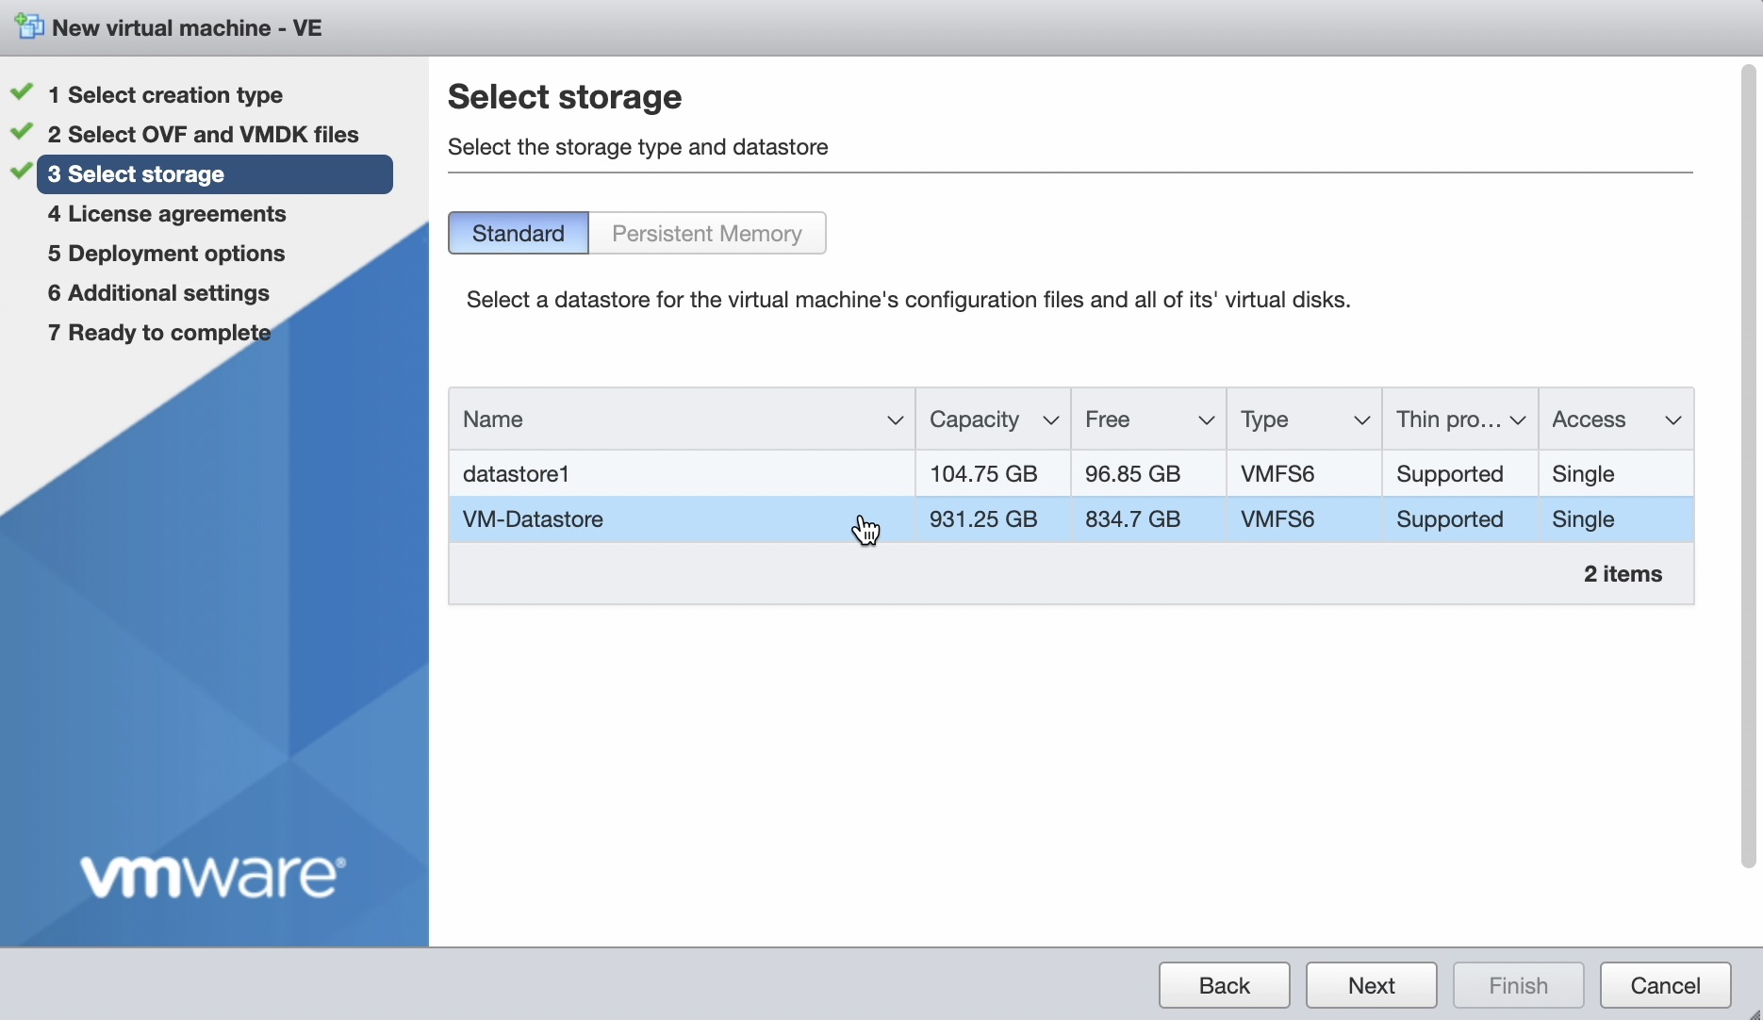Go to step 1 Select creation type
Screen dimensions: 1763x1020
(165, 95)
